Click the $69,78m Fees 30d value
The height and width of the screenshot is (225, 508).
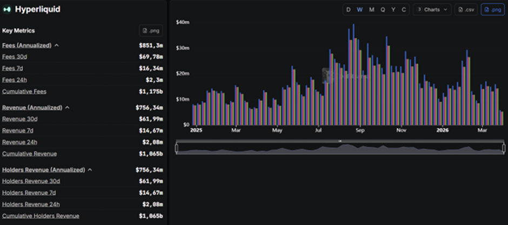151,57
